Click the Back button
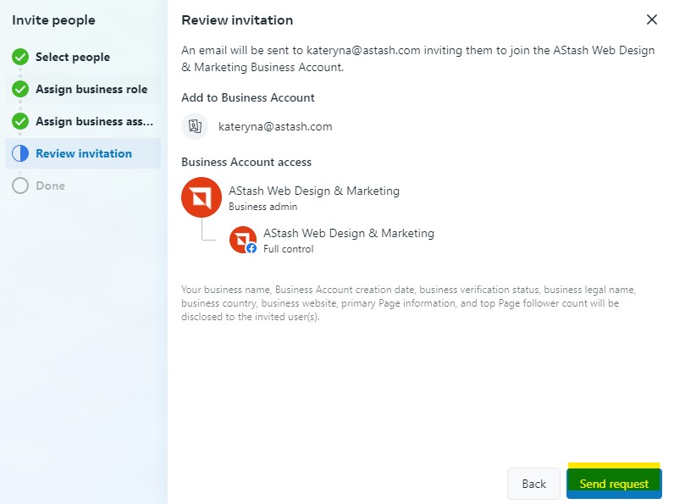The image size is (674, 504). (x=534, y=484)
